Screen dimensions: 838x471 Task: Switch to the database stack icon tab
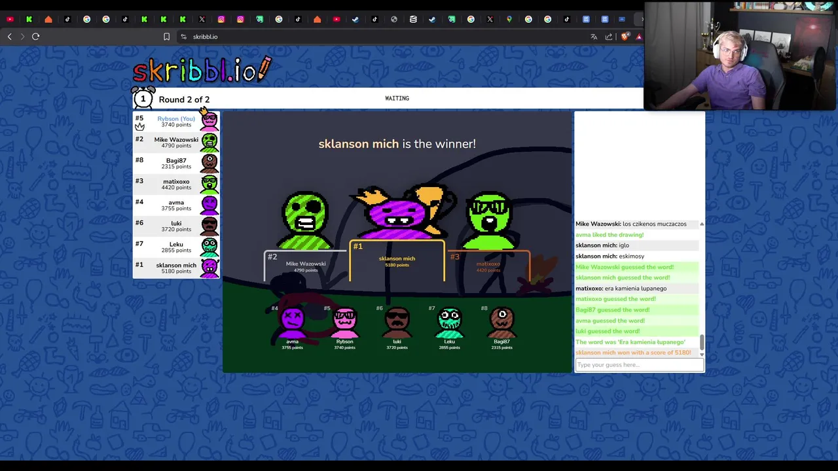[413, 19]
